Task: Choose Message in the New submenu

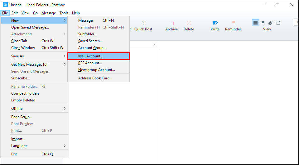Action: pyautogui.click(x=99, y=20)
